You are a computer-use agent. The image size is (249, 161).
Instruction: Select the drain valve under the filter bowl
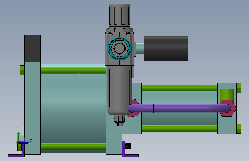pyautogui.click(x=119, y=121)
